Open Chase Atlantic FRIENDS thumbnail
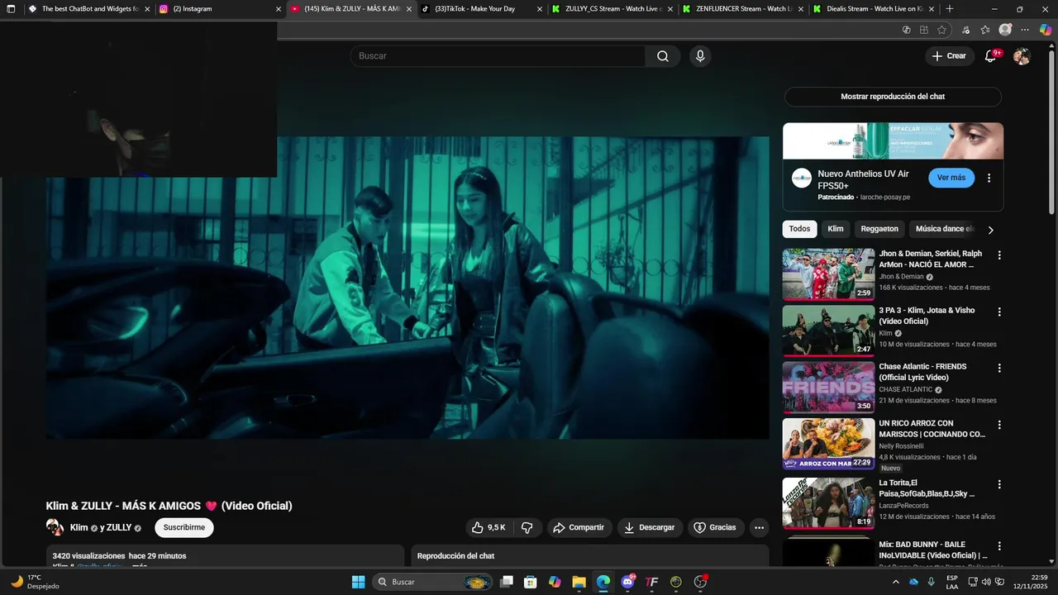 (x=828, y=387)
